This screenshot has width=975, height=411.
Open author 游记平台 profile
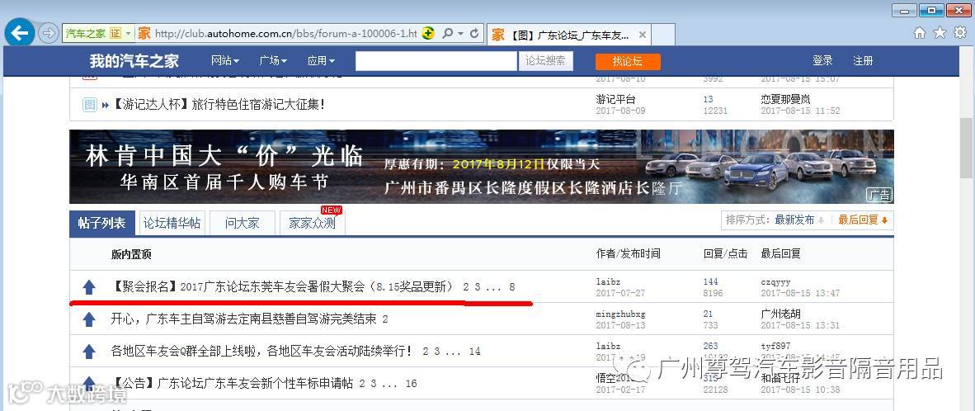(x=615, y=100)
